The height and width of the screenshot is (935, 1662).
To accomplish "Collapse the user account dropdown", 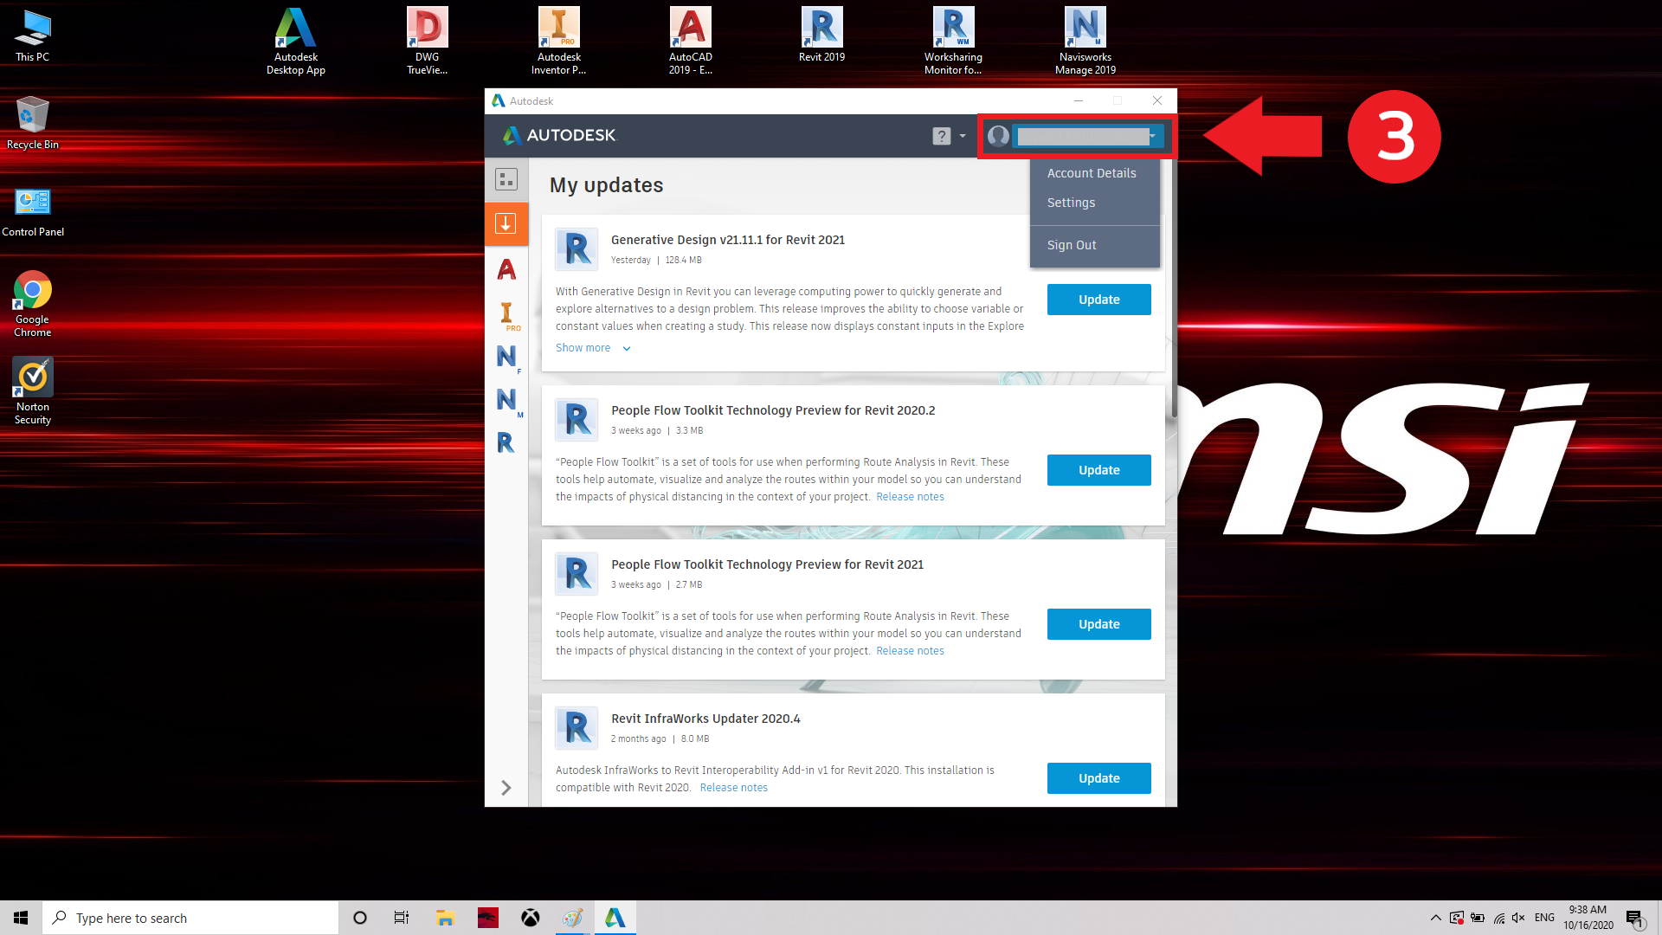I will [1152, 136].
